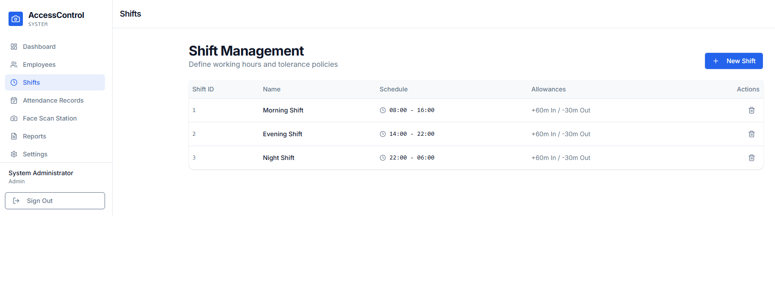Remove the Night Shift using trash icon
The height and width of the screenshot is (302, 775).
tap(751, 158)
